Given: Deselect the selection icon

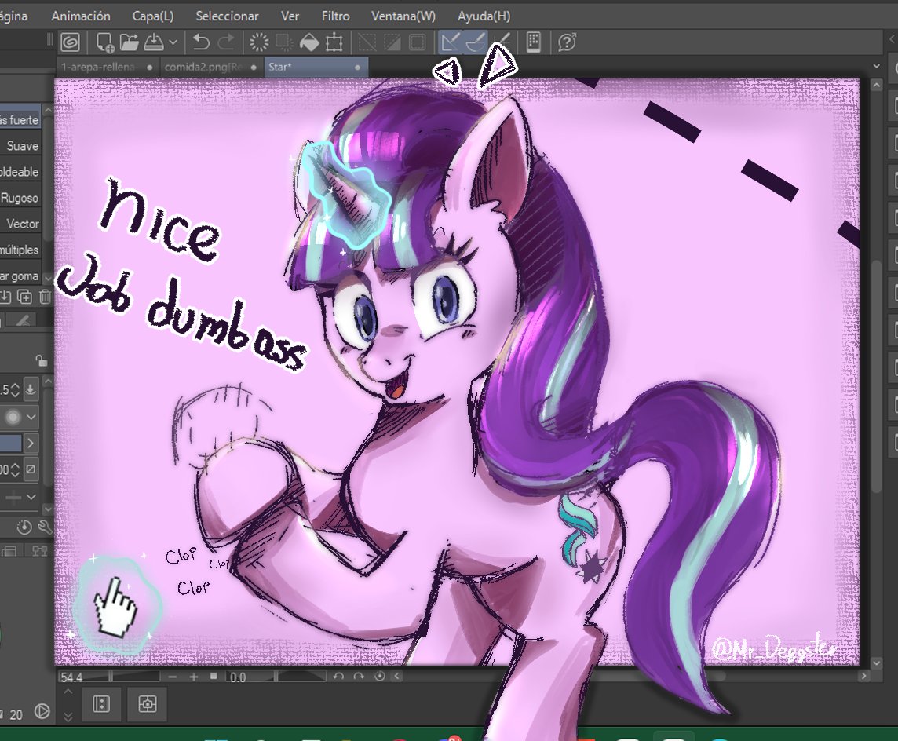Looking at the screenshot, I should click(367, 42).
